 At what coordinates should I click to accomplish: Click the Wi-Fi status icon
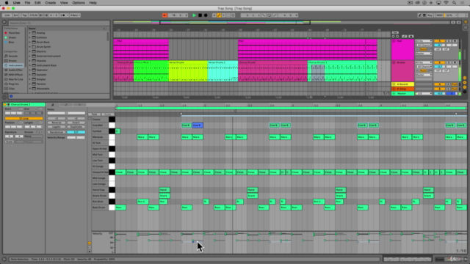tap(446, 3)
